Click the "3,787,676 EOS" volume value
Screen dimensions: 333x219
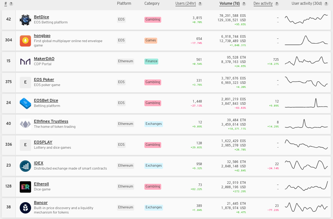234,78
